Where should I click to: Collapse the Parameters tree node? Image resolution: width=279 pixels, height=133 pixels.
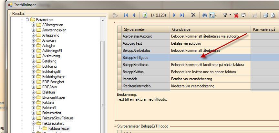(27, 20)
